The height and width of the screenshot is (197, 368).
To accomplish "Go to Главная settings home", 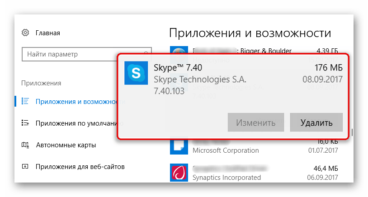I will point(47,33).
